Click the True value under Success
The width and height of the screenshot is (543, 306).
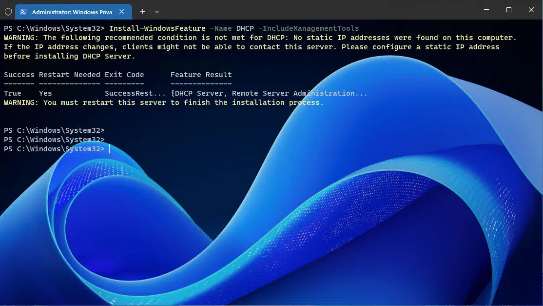pyautogui.click(x=12, y=93)
